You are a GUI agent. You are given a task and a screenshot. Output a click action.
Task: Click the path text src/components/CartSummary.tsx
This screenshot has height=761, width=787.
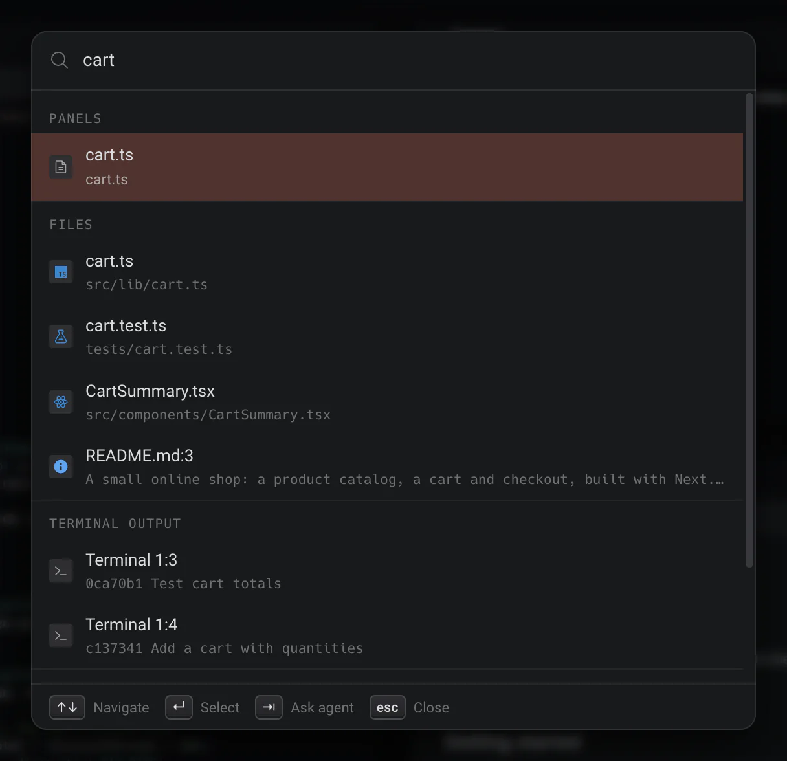pos(208,415)
